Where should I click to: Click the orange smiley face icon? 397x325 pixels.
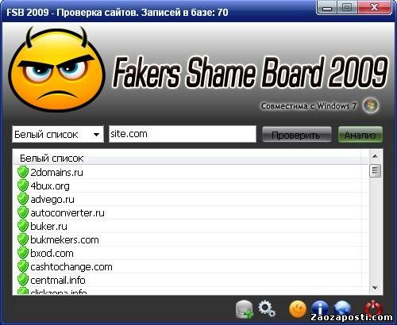(298, 308)
